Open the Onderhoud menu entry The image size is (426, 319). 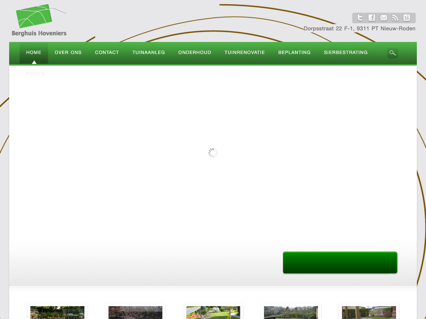click(x=195, y=53)
